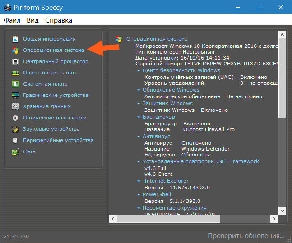Click the Дата установки line
Viewport: 292px width, 243px height.
point(182,58)
